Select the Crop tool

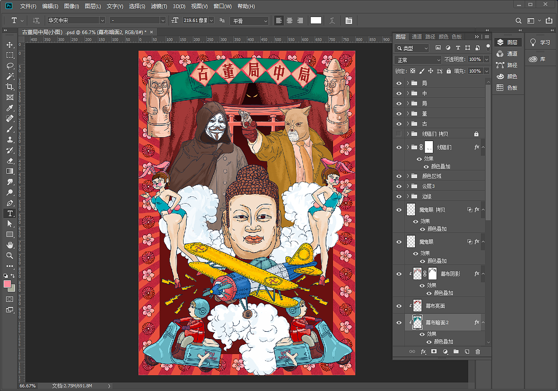pos(10,87)
